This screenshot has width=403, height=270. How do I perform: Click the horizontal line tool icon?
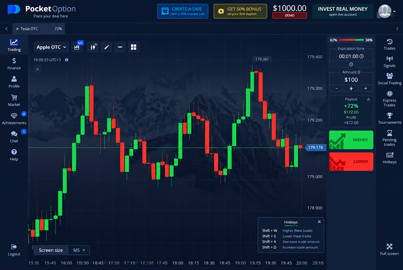(x=120, y=47)
